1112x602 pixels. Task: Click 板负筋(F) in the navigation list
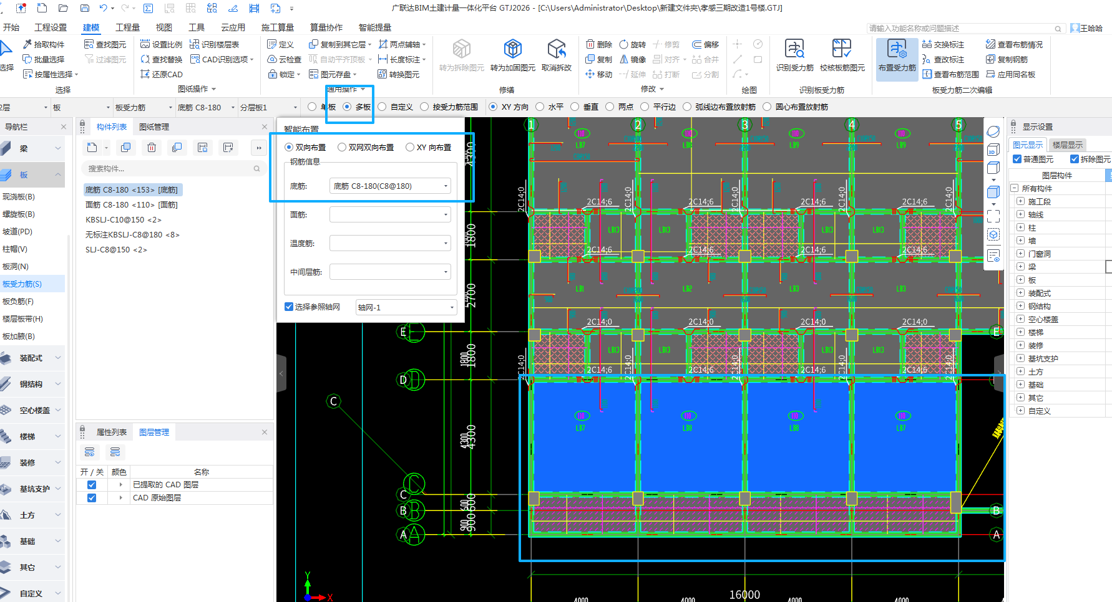(18, 302)
